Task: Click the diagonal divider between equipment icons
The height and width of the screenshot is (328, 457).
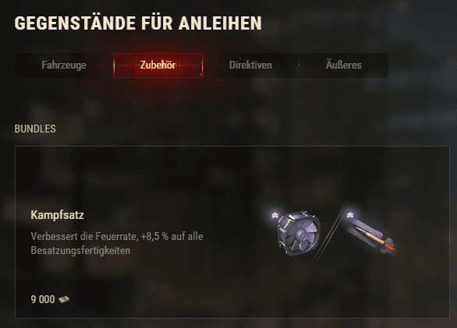Action: pyautogui.click(x=329, y=235)
